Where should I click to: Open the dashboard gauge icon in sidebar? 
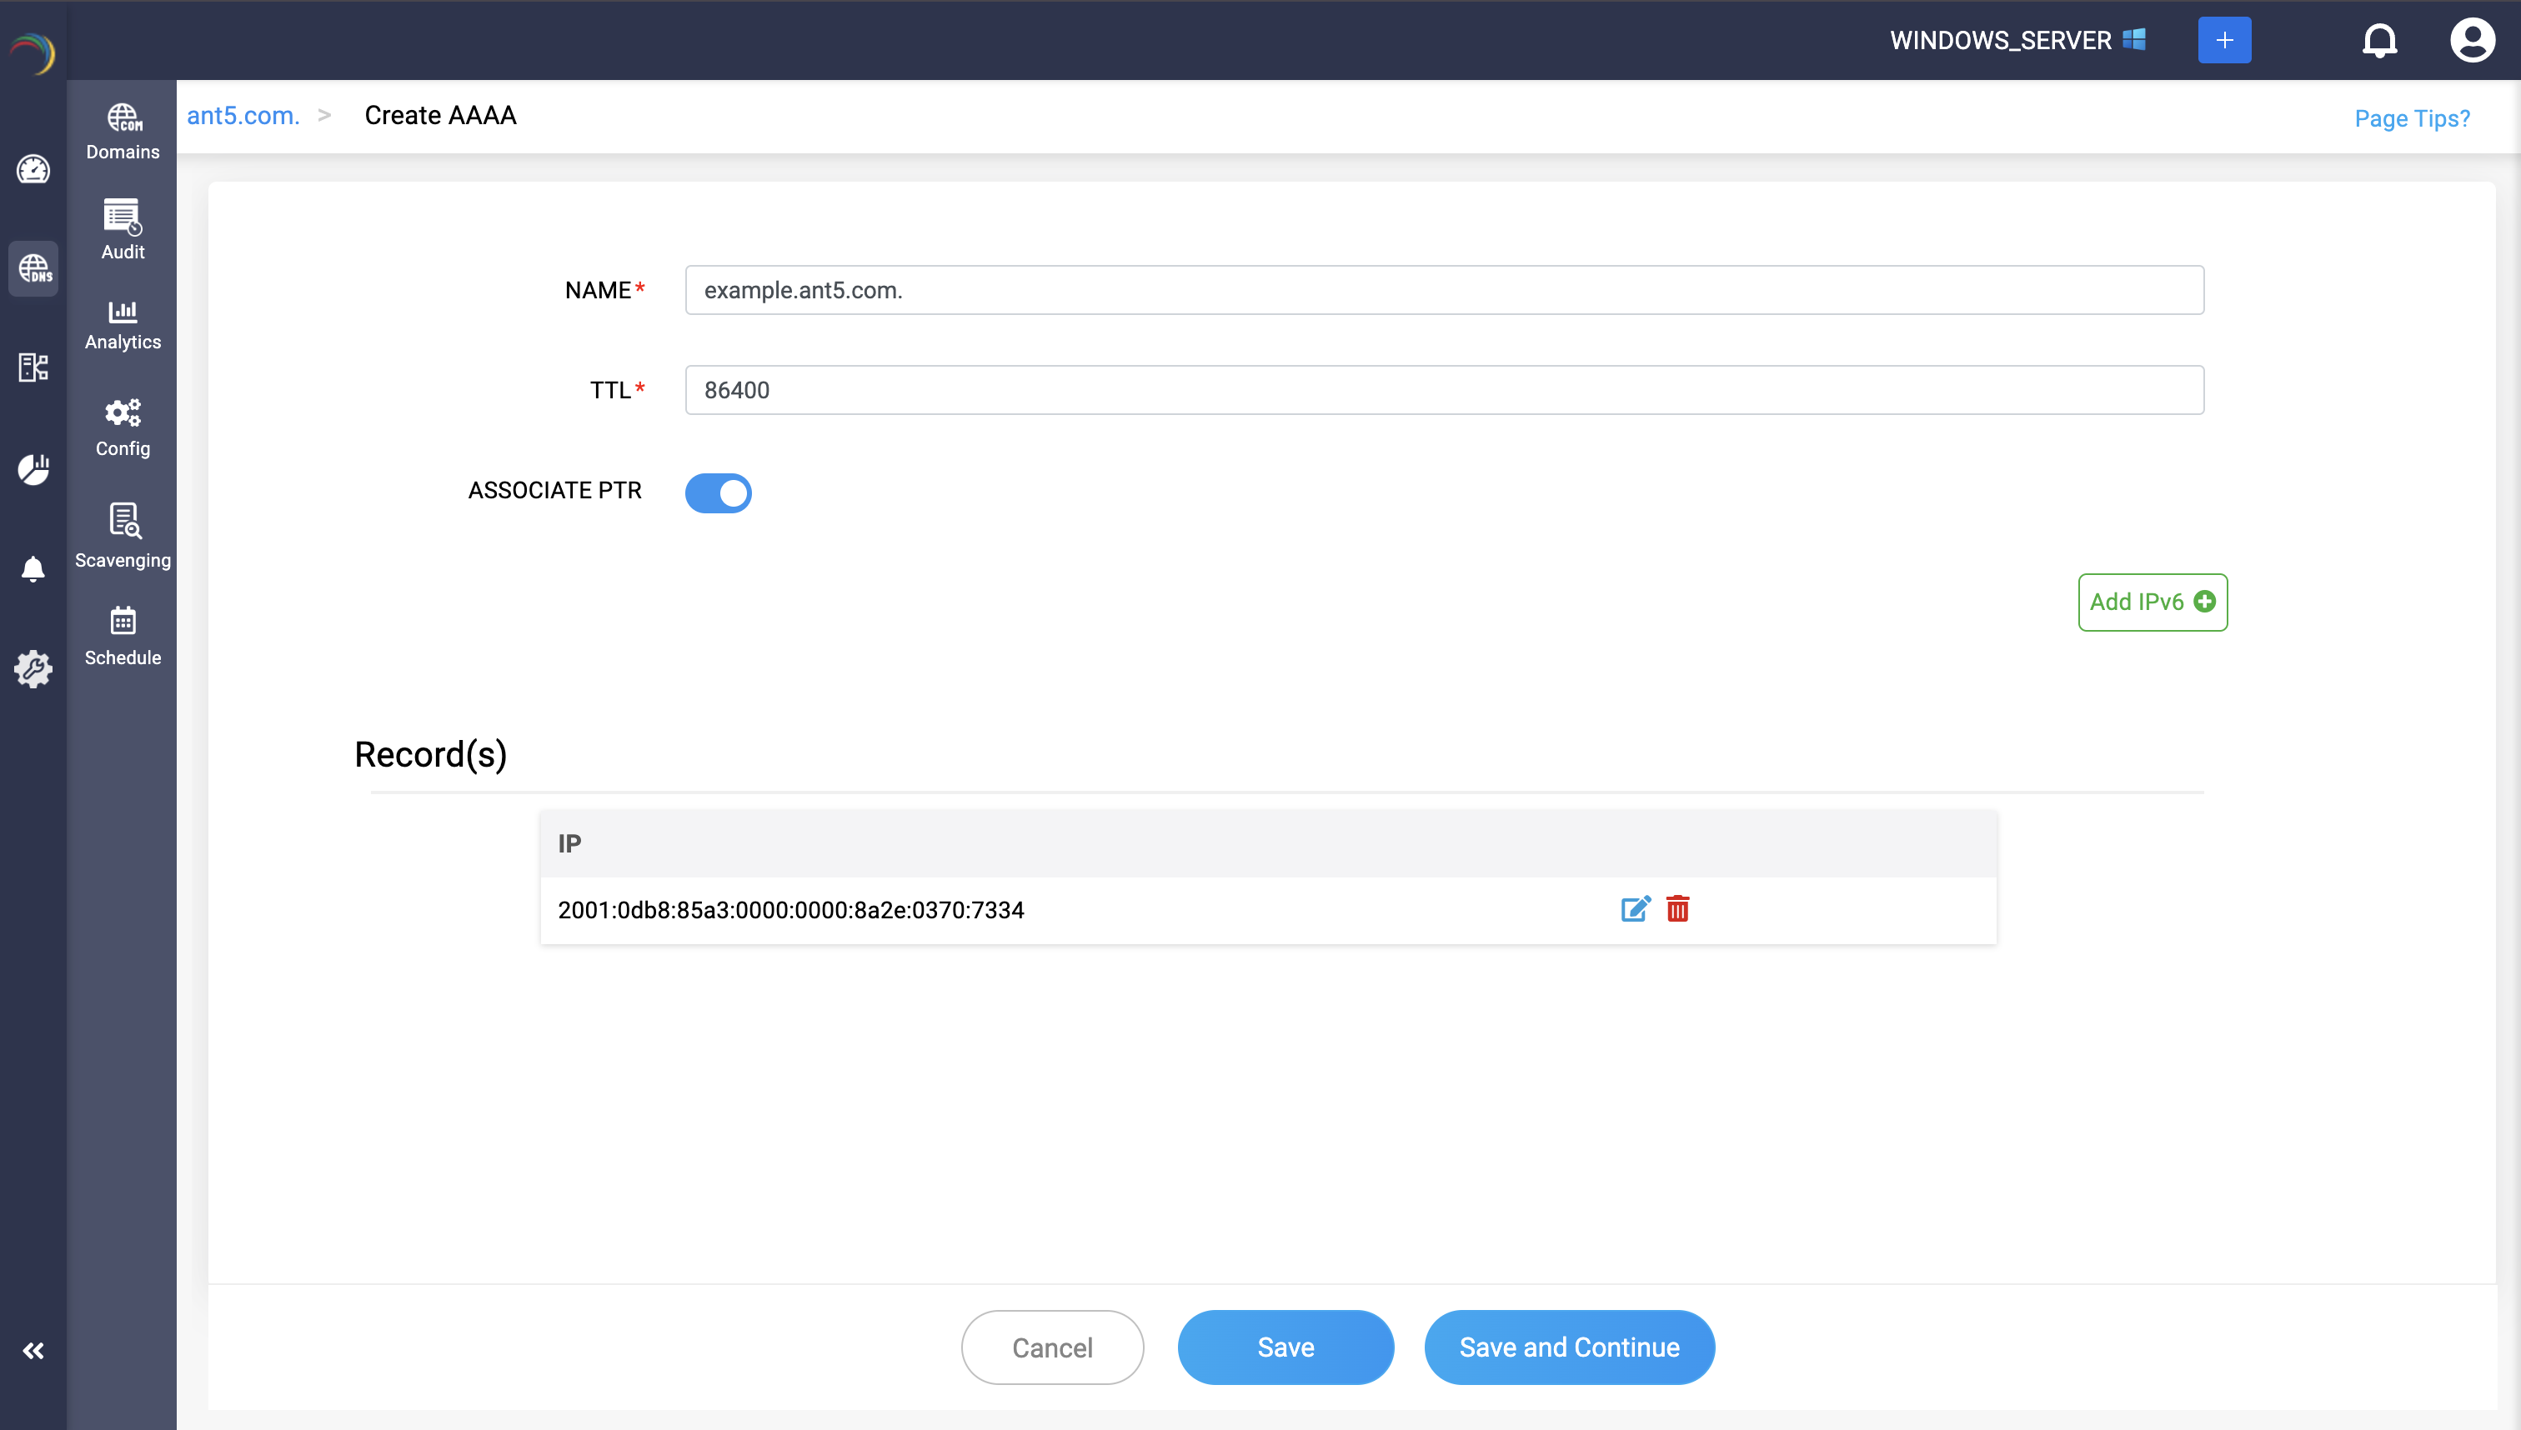click(x=33, y=170)
